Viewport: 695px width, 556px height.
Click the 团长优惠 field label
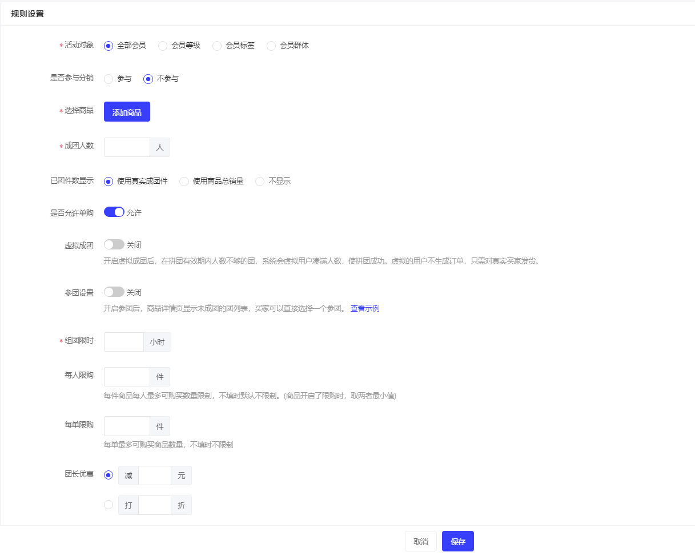point(79,474)
